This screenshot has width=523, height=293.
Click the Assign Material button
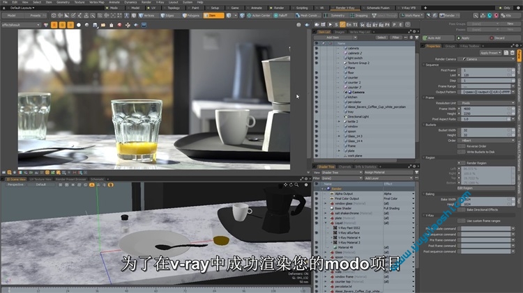pyautogui.click(x=388, y=173)
